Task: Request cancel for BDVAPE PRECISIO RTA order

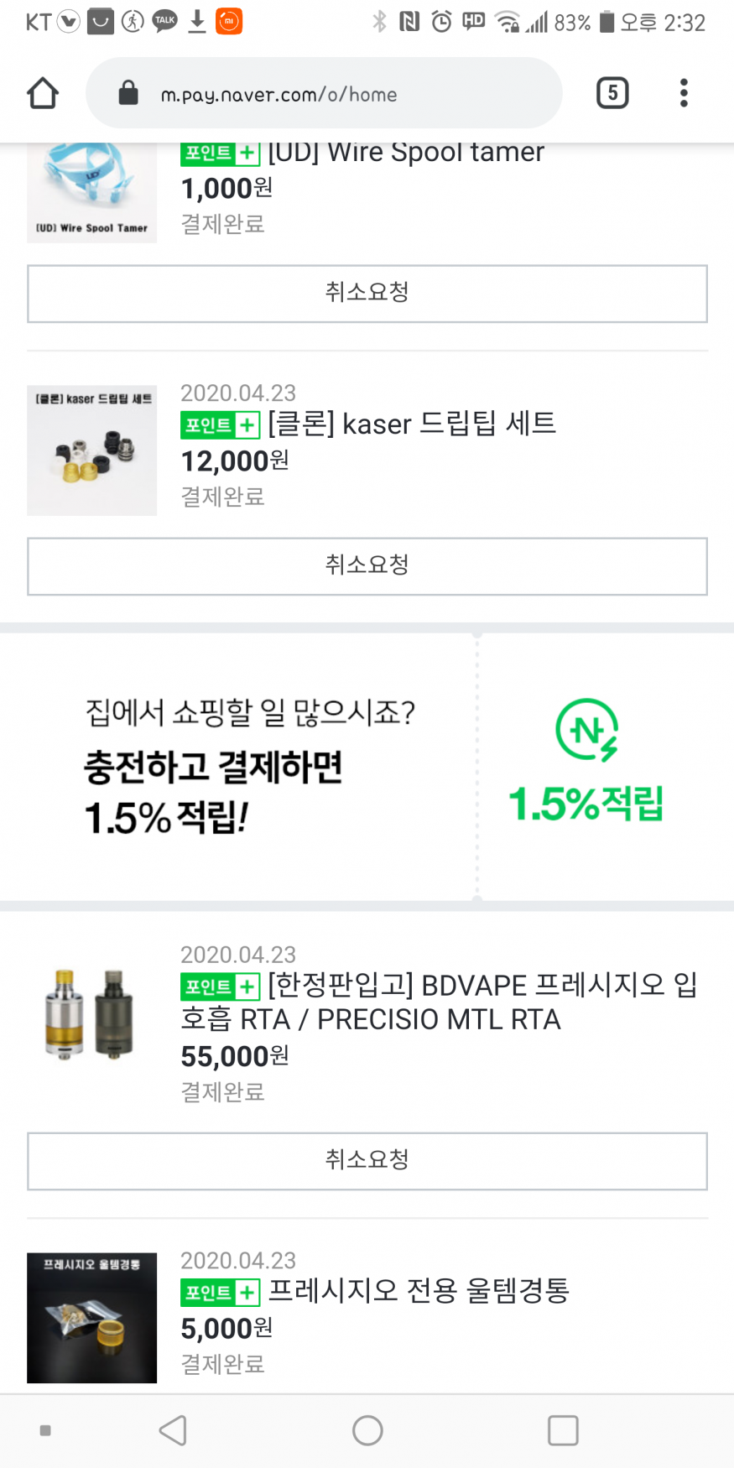Action: pyautogui.click(x=367, y=1161)
